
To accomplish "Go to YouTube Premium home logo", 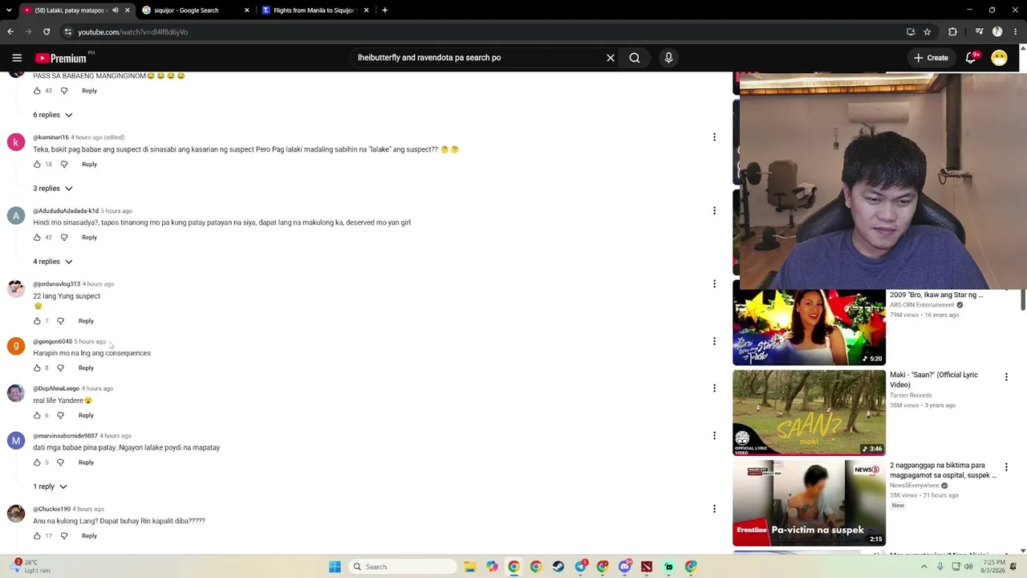I will pyautogui.click(x=63, y=58).
